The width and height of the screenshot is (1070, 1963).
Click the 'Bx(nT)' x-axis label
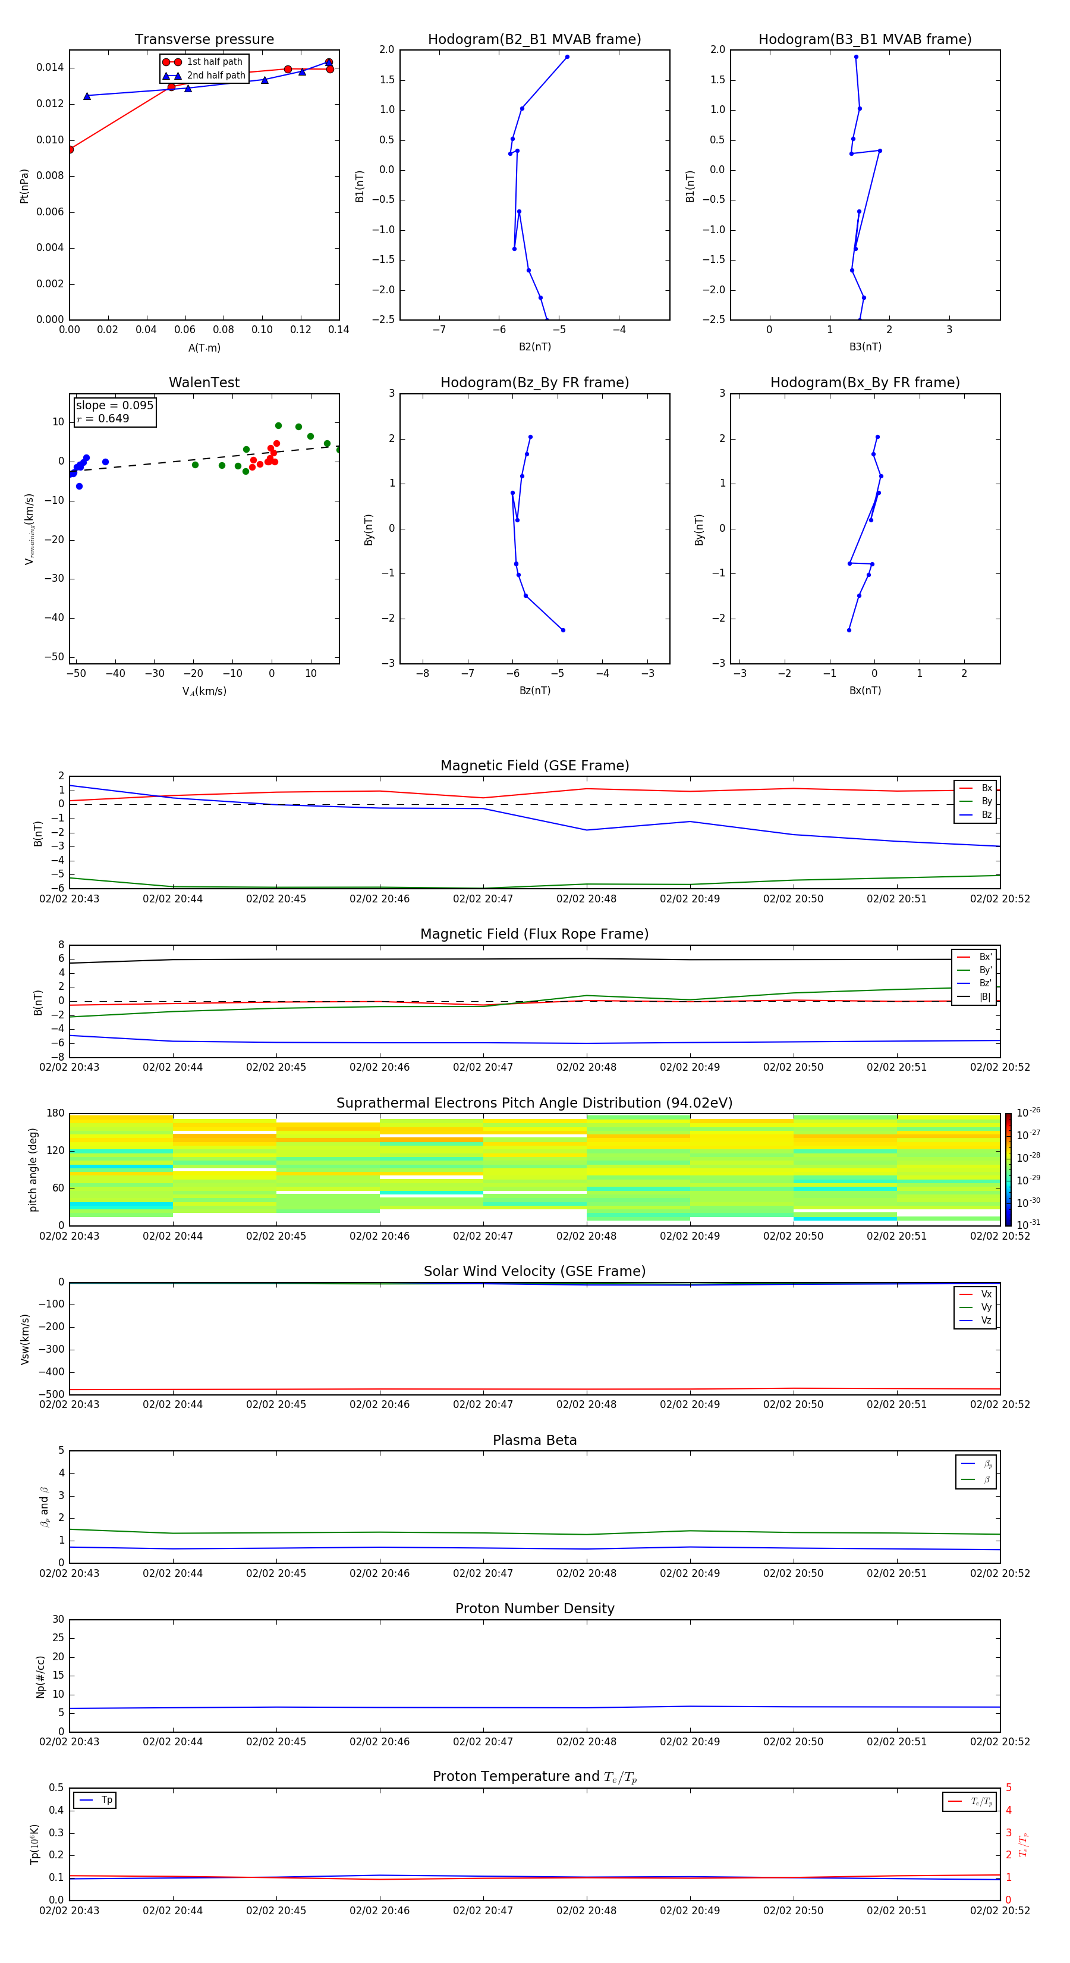(865, 691)
